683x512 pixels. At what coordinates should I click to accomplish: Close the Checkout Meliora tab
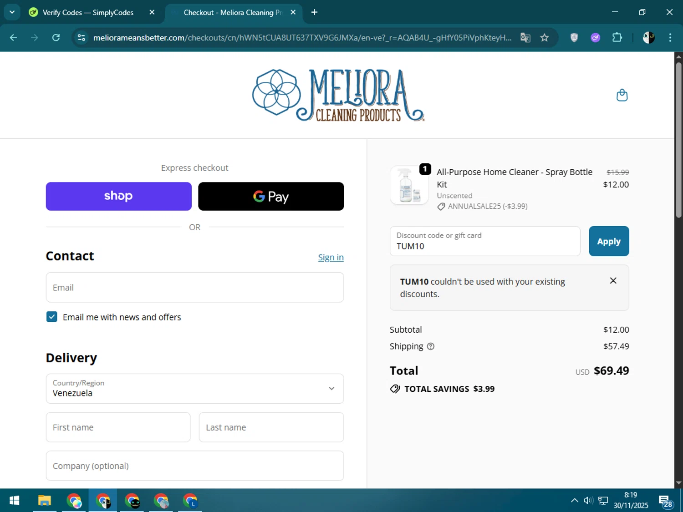(x=293, y=12)
